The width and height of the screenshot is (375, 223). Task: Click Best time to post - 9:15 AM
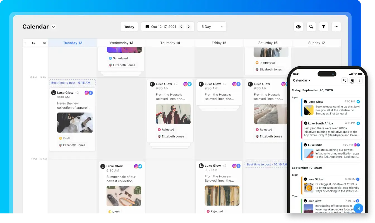click(x=73, y=83)
